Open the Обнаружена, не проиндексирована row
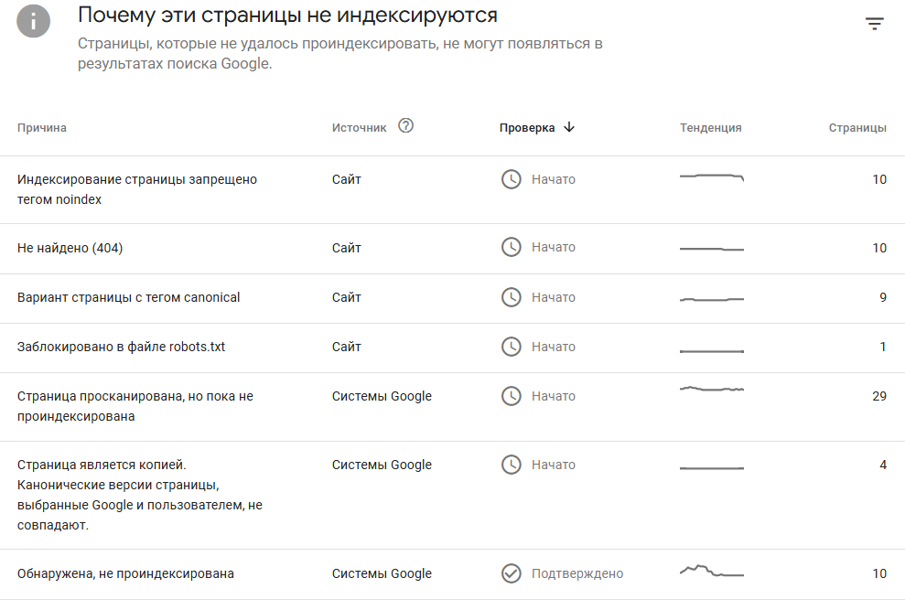 click(452, 574)
